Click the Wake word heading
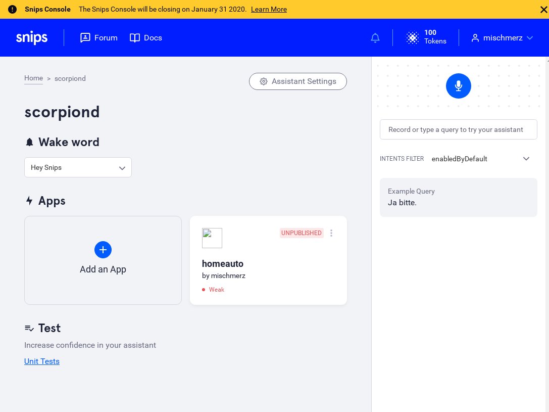 [x=69, y=142]
